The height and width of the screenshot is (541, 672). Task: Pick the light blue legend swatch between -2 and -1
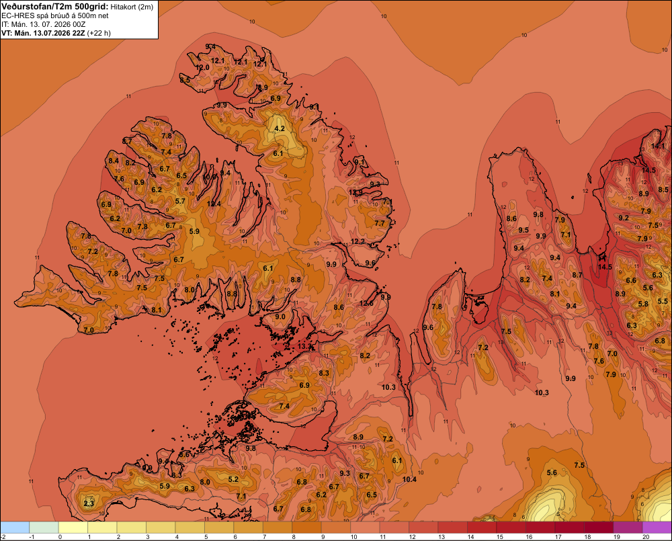click(15, 527)
